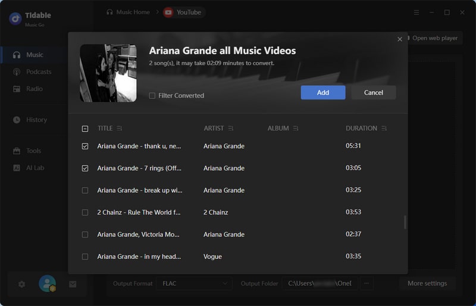Check the 2 Chainz Rule The World song
Image resolution: width=476 pixels, height=306 pixels.
pyautogui.click(x=85, y=213)
